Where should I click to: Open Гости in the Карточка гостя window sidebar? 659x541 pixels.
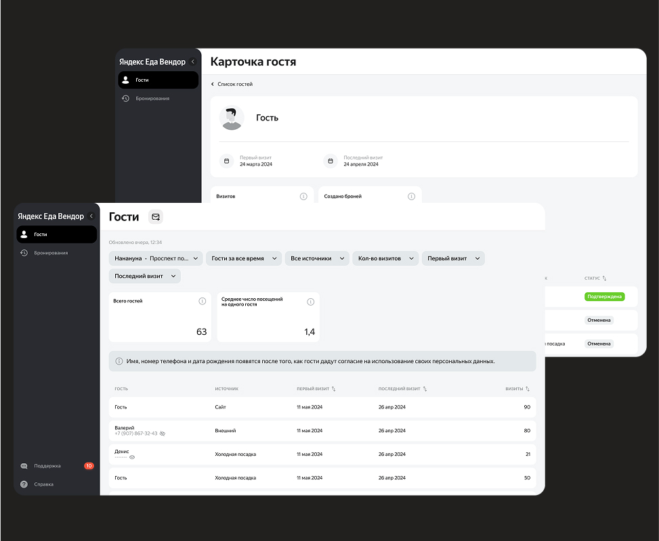(x=158, y=80)
